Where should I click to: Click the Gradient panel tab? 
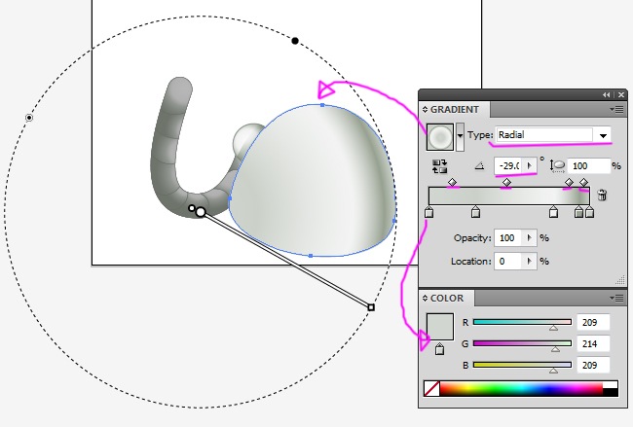click(454, 110)
